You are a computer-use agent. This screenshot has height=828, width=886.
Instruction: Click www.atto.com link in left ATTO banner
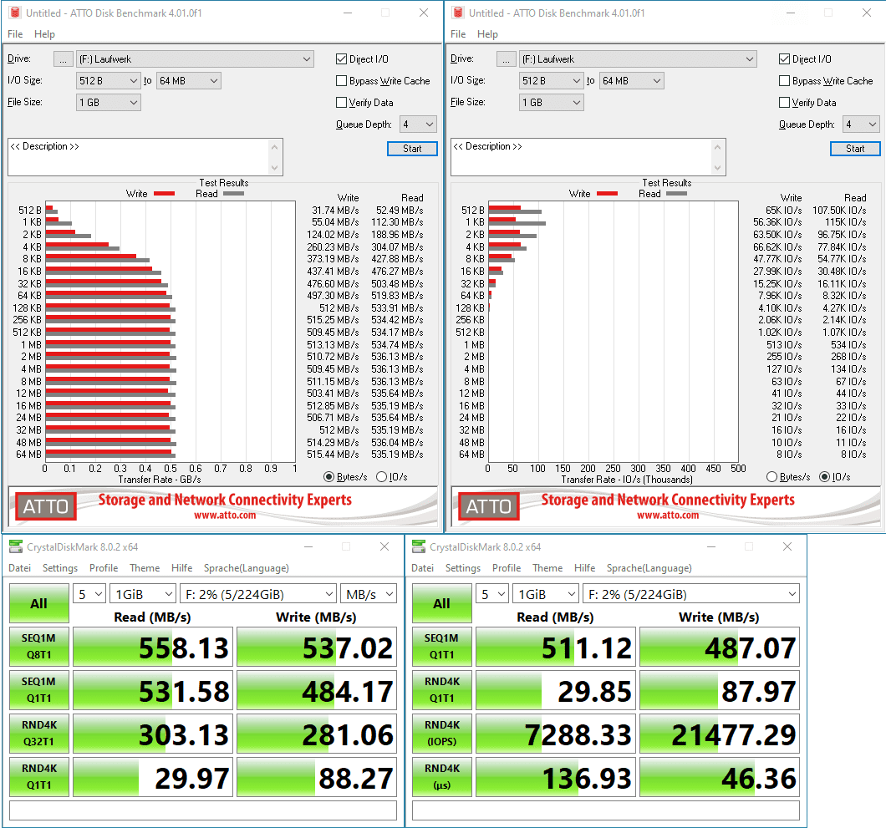tap(225, 516)
